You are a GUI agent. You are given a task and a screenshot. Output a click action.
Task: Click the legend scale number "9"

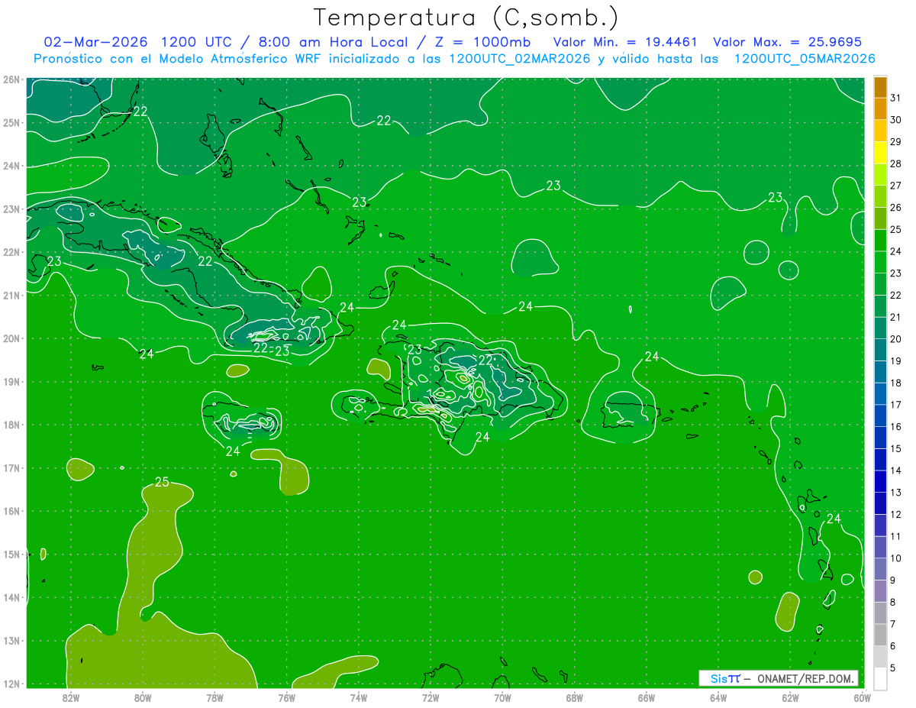893,580
